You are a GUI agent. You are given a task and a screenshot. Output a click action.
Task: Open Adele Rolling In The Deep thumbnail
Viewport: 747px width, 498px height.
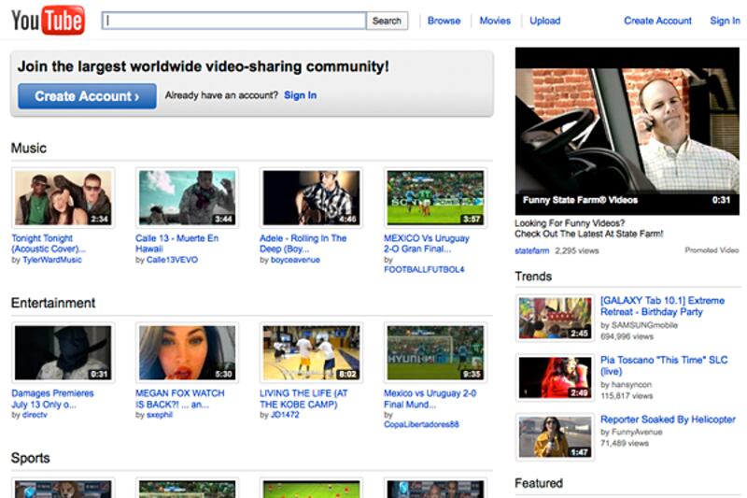click(311, 198)
